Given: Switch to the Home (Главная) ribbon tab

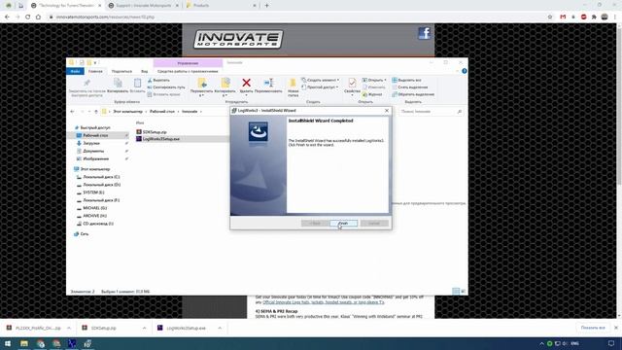Looking at the screenshot, I should pyautogui.click(x=95, y=71).
